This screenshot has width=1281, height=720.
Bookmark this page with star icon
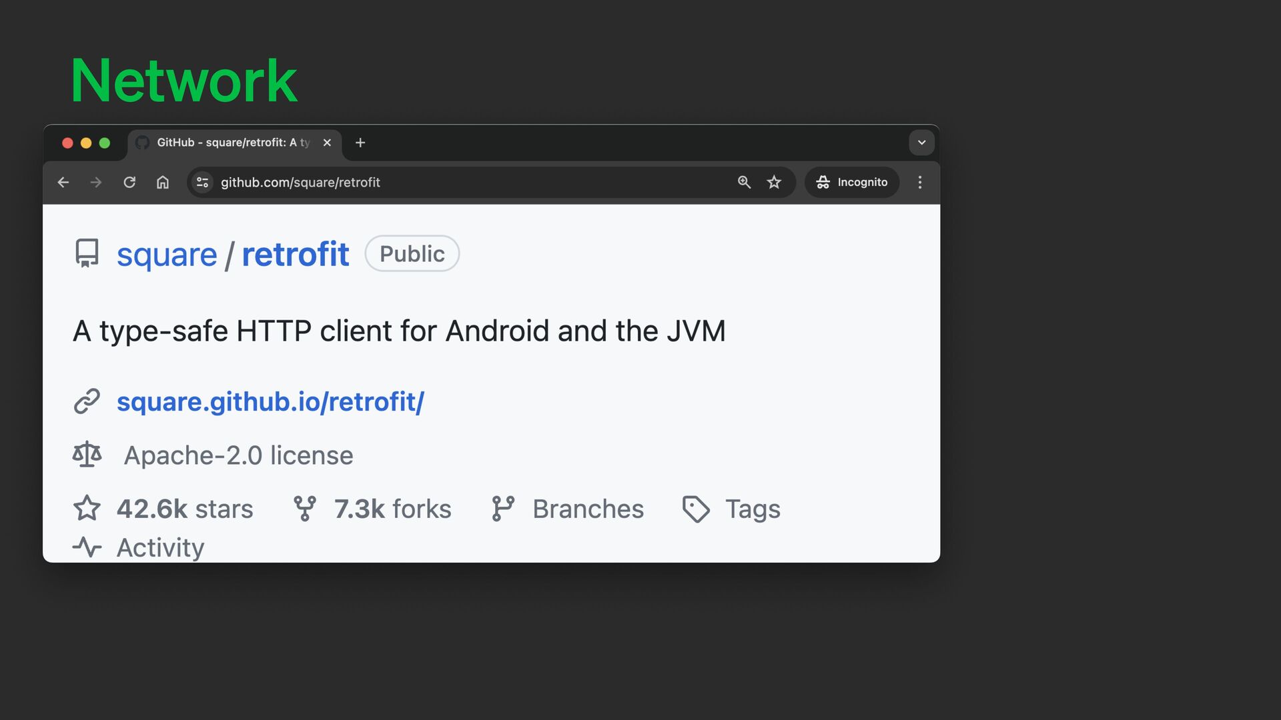coord(774,182)
